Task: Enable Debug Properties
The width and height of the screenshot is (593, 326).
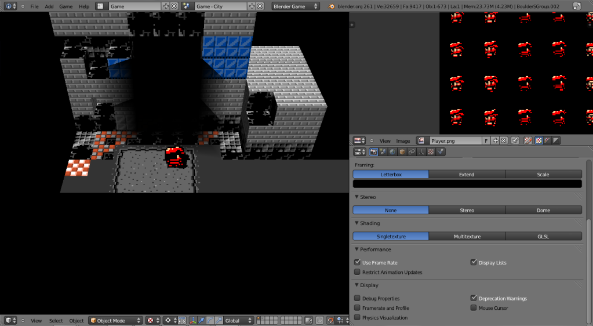Action: [358, 298]
